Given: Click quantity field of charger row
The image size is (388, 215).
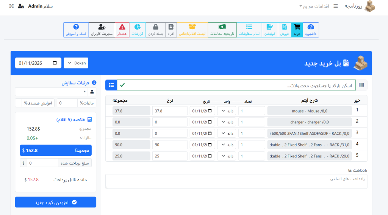Looking at the screenshot, I should (x=252, y=122).
